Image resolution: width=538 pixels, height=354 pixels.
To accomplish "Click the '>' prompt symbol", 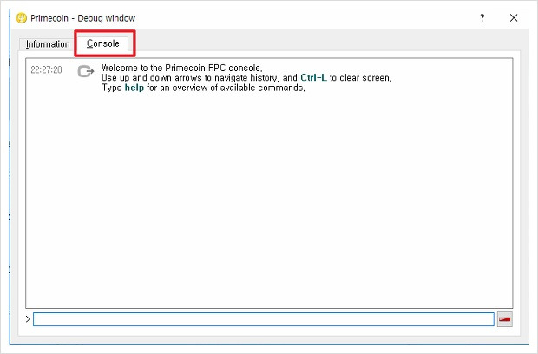I will click(x=28, y=319).
